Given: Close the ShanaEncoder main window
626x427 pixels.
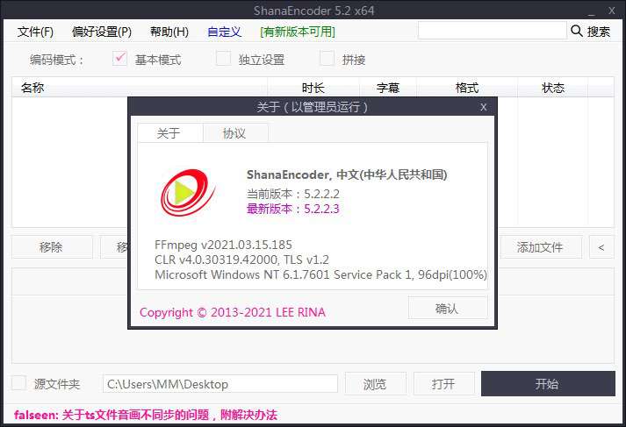Looking at the screenshot, I should (x=611, y=11).
